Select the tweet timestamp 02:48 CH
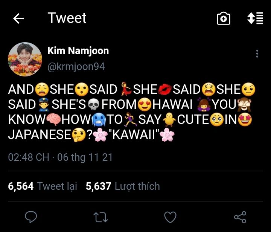Screen dimensions: 271x232 29,157
